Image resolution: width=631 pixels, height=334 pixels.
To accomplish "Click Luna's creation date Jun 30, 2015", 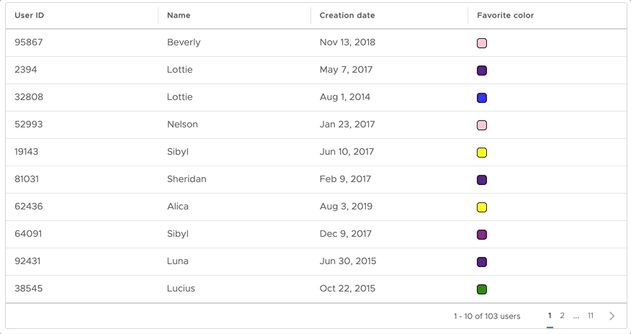I will coord(348,261).
